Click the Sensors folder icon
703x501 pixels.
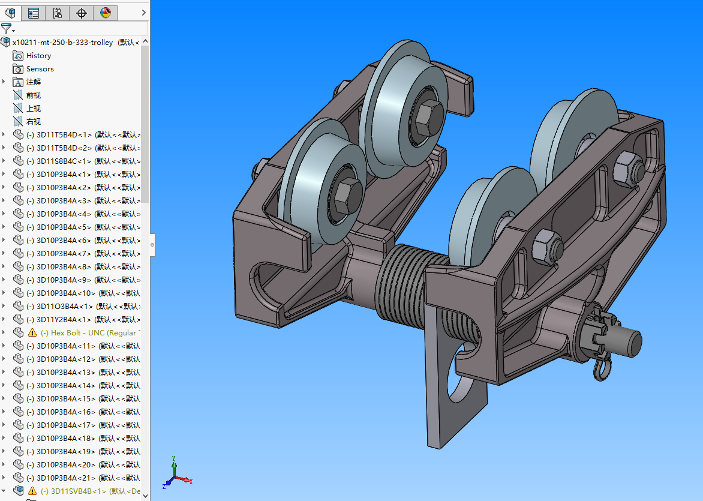point(18,68)
